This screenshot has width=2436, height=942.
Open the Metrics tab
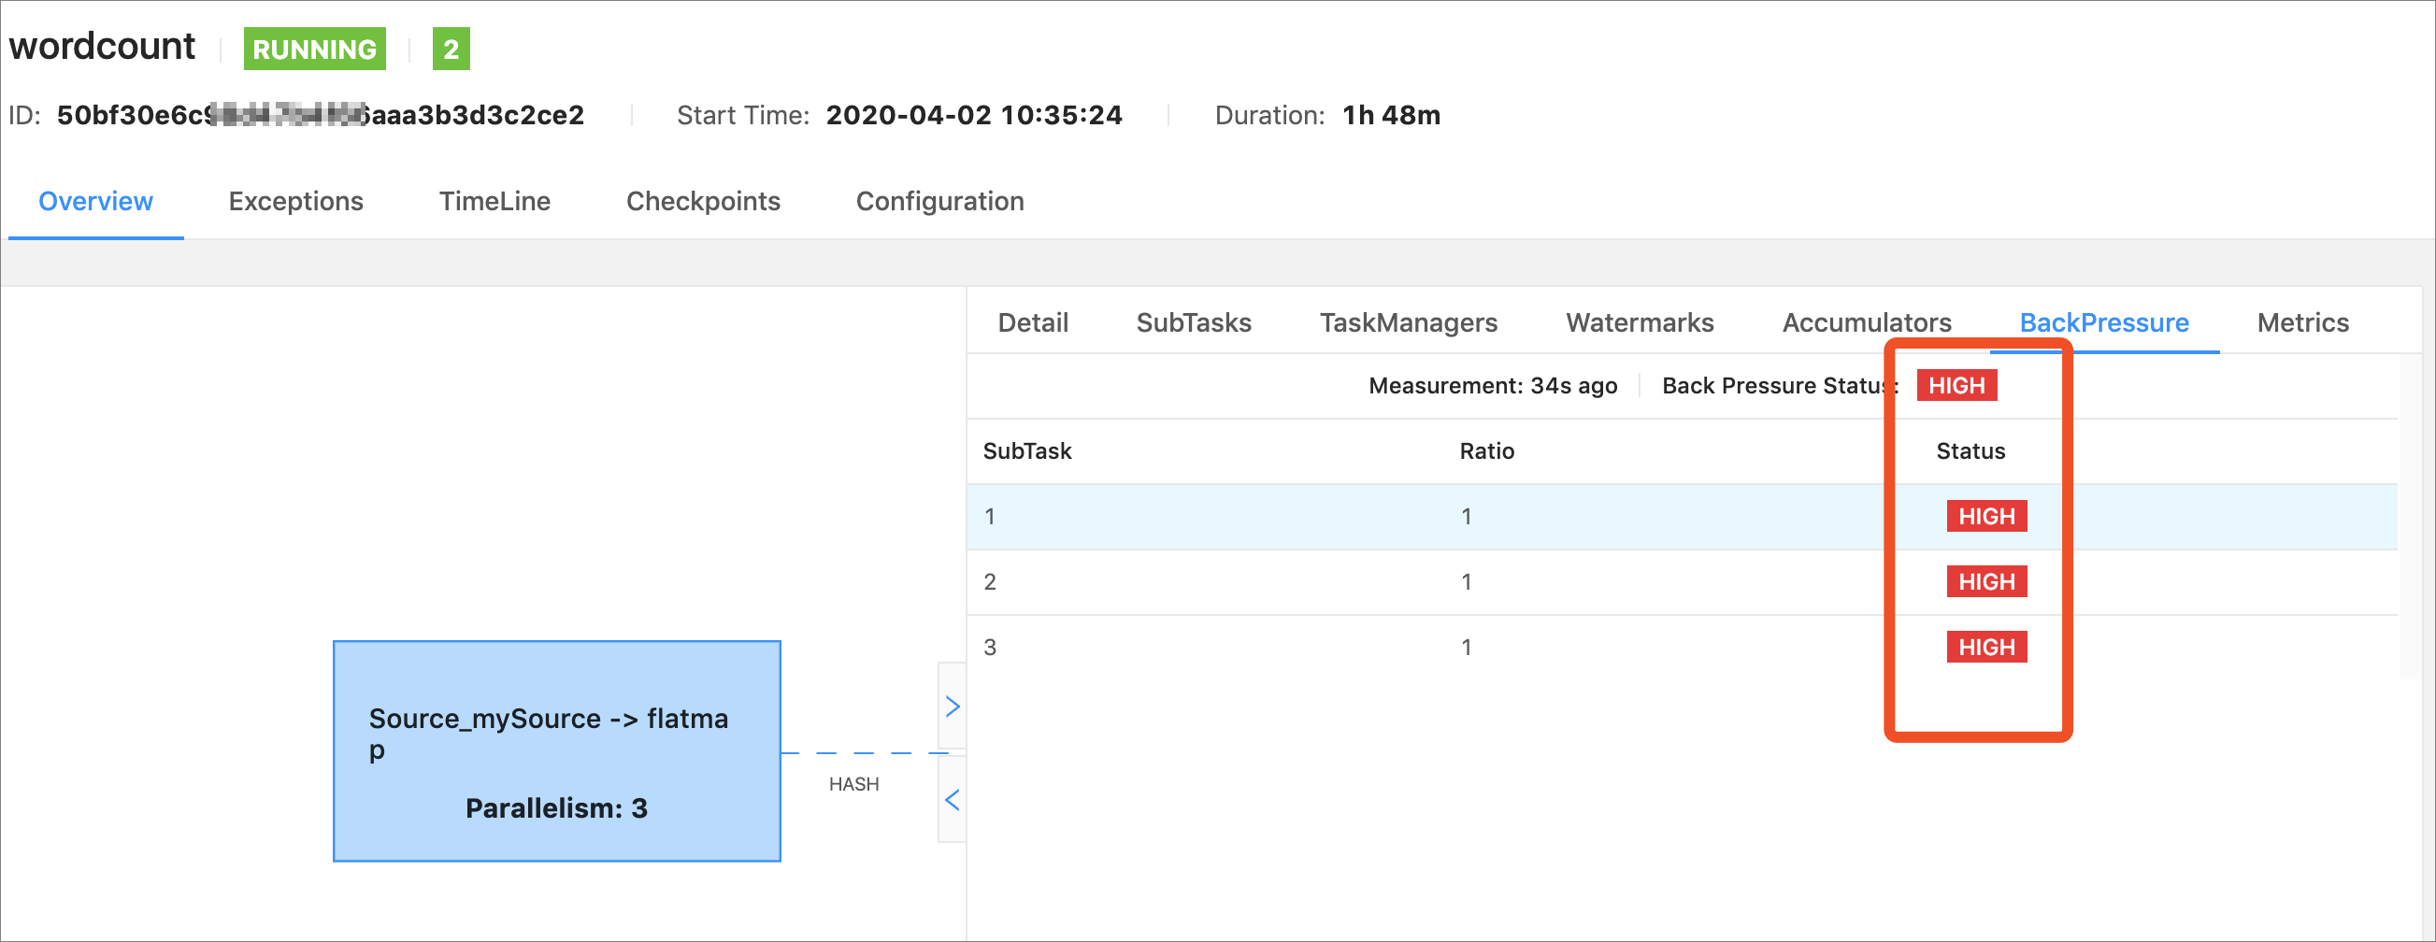pyautogui.click(x=2301, y=322)
